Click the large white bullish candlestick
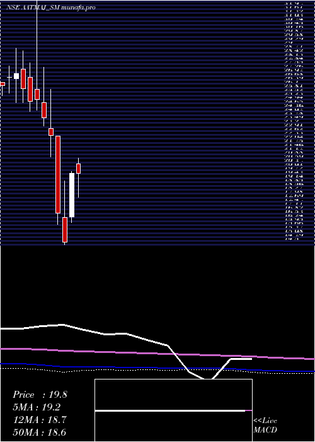 click(72, 194)
